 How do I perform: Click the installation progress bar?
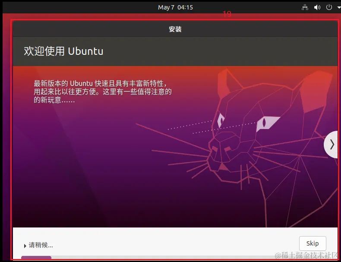(x=179, y=257)
